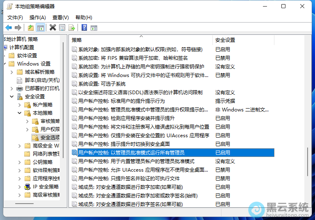Open the 查看(V) menu
Screen dimensions: 315x220
pyautogui.click(x=60, y=17)
